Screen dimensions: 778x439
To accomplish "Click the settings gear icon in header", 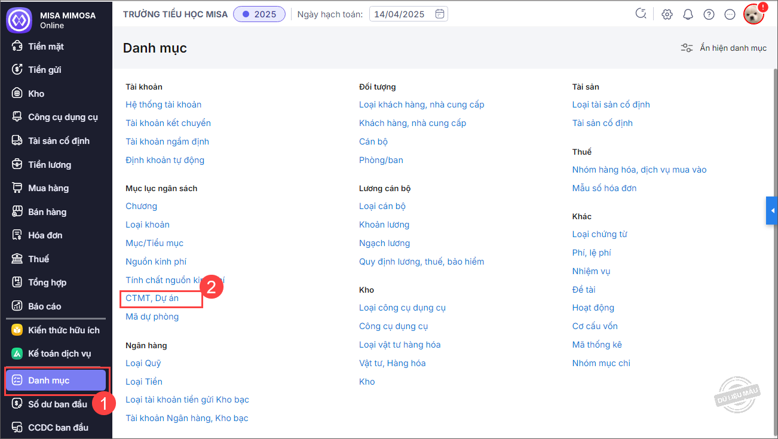I will [x=667, y=14].
